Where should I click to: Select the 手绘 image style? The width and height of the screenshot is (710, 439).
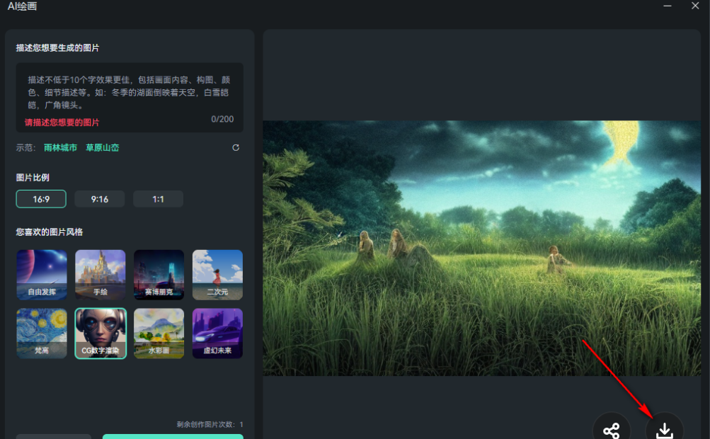pyautogui.click(x=100, y=274)
